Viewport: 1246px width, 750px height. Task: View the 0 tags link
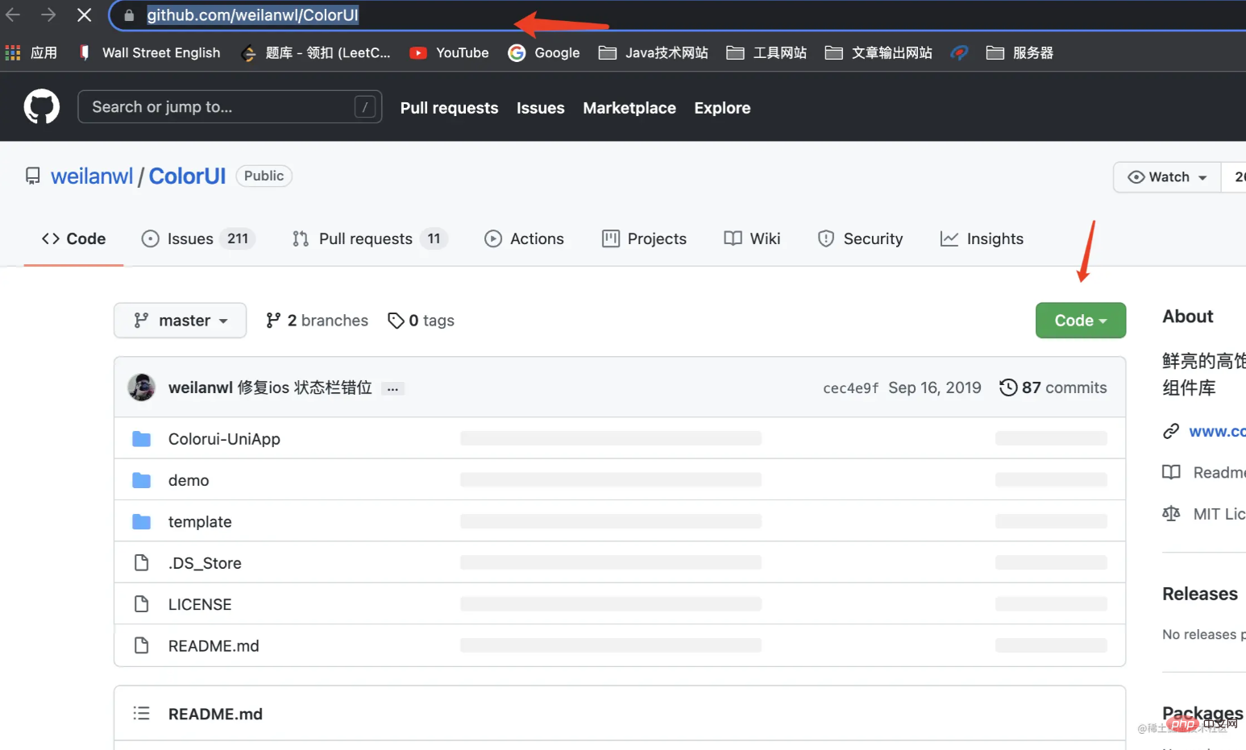tap(421, 321)
